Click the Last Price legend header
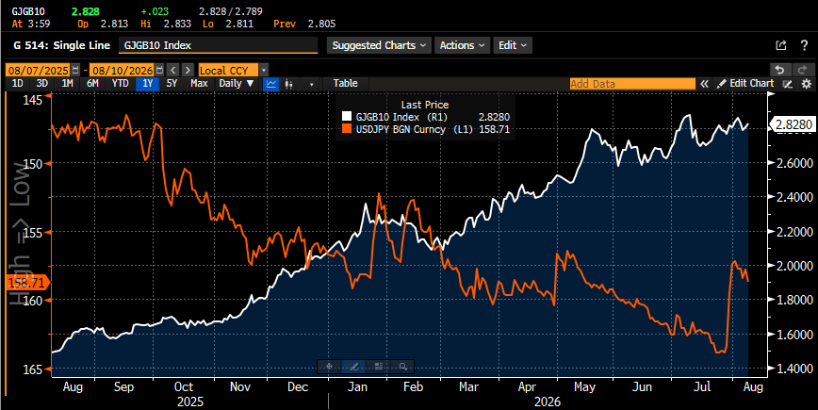 [425, 105]
